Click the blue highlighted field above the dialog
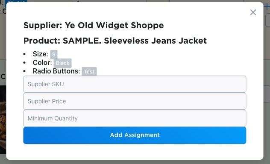The height and width of the screenshot is (164, 270). pos(16,1)
